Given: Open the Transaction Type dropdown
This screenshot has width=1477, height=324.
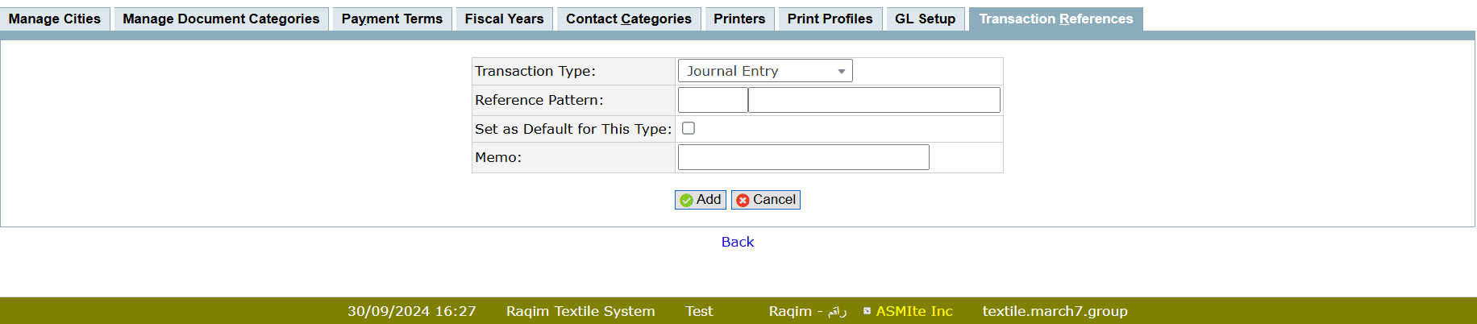Looking at the screenshot, I should [x=764, y=71].
